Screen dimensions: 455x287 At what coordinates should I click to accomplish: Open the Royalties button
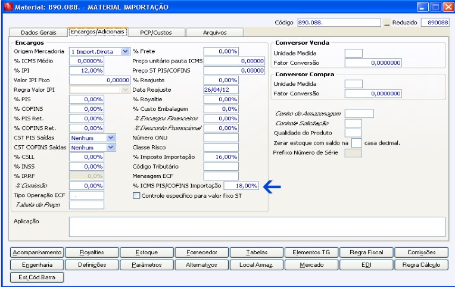[x=92, y=252]
